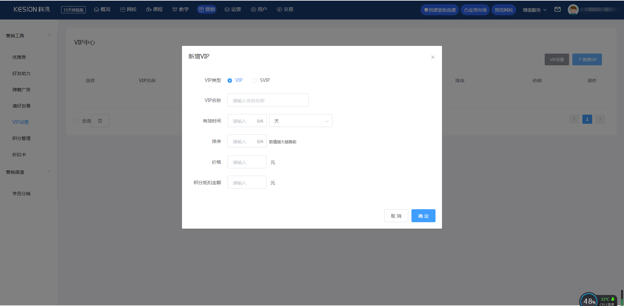Viewport: 624px width, 306px height.
Task: Open 好友助力 in sidebar
Action: (21, 73)
